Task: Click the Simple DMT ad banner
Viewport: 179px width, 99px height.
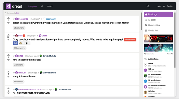Action: tap(158, 48)
